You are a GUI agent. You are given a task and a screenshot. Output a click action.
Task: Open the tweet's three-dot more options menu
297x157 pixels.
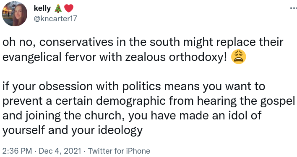tap(294, 8)
